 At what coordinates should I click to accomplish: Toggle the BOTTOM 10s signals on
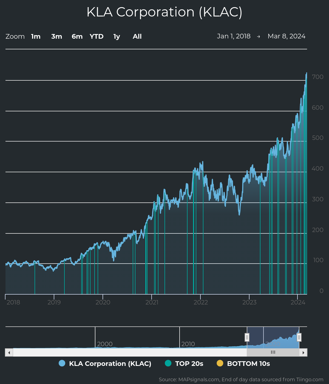248,363
